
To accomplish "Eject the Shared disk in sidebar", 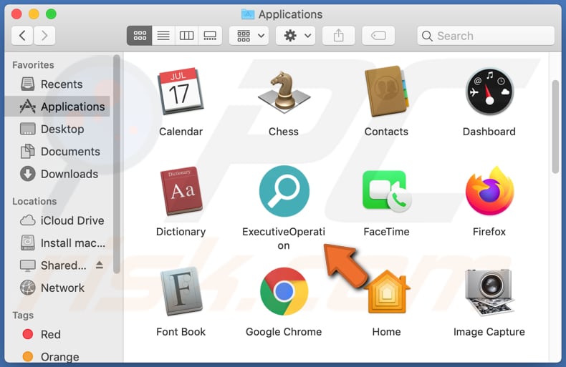I will coord(99,265).
